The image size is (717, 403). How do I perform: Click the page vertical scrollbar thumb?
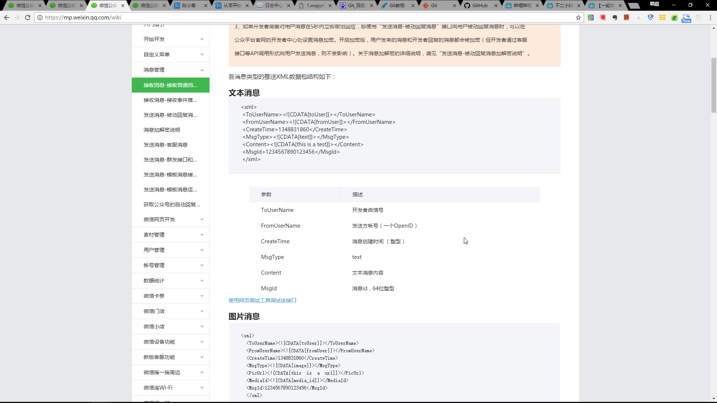714,85
